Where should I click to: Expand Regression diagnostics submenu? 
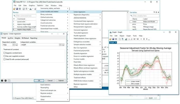click(x=100, y=15)
